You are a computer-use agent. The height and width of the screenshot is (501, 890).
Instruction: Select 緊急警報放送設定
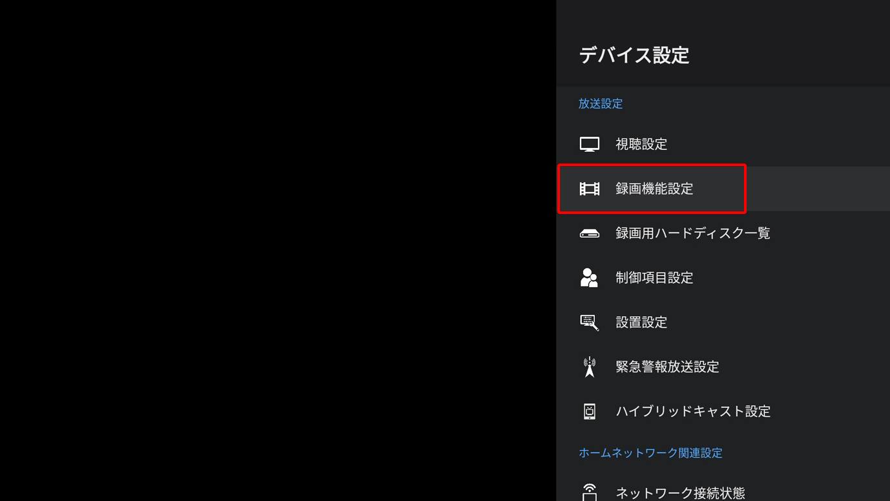[x=723, y=367]
